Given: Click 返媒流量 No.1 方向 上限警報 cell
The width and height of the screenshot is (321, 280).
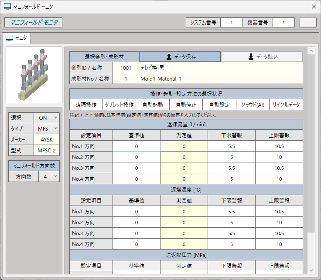Looking at the screenshot, I should pyautogui.click(x=279, y=146).
